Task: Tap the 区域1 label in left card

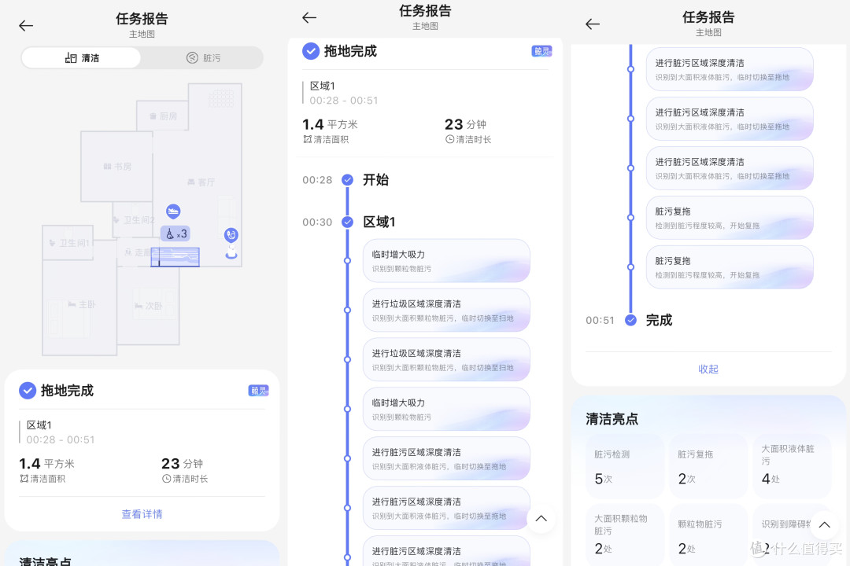Action: 39,425
